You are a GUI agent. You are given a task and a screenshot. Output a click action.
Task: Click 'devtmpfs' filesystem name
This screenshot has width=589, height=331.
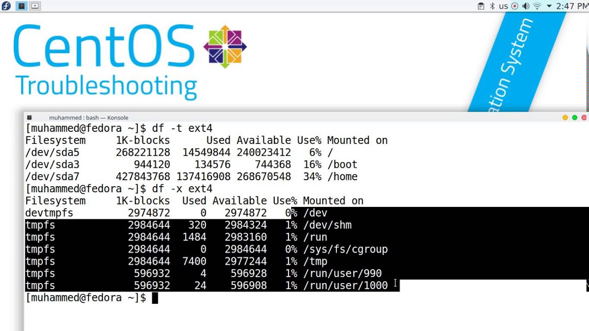(x=49, y=213)
